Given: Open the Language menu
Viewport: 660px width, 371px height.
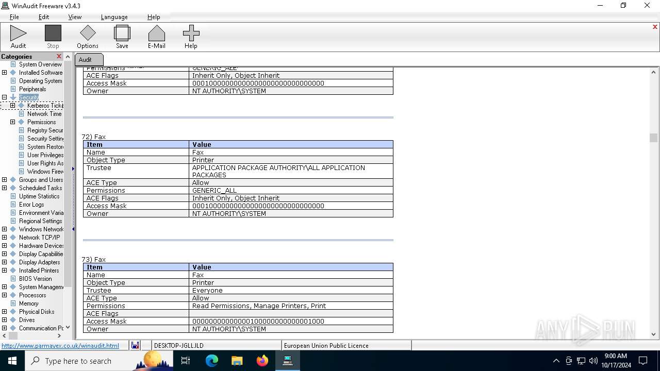Looking at the screenshot, I should click(x=114, y=17).
